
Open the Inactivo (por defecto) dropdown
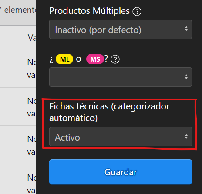(121, 30)
